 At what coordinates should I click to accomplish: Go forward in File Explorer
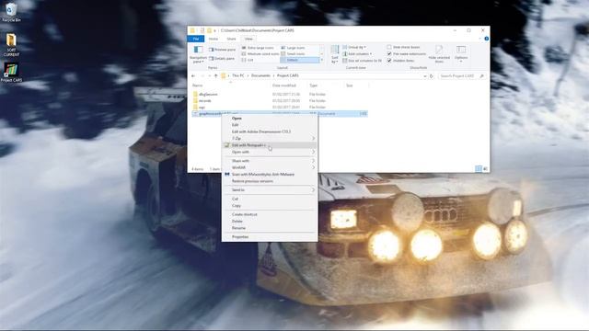point(202,75)
